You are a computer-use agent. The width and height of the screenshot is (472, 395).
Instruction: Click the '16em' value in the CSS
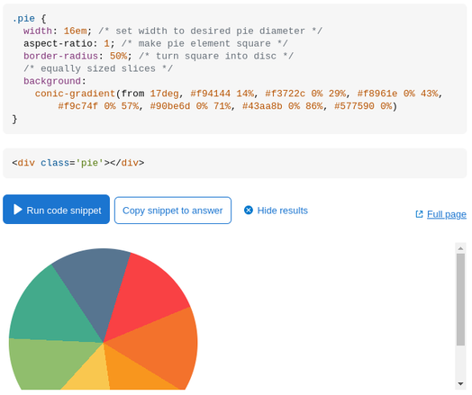[x=76, y=31]
